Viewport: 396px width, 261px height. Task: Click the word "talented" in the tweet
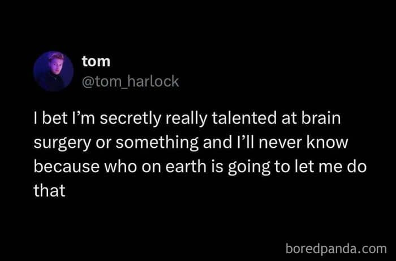(244, 118)
